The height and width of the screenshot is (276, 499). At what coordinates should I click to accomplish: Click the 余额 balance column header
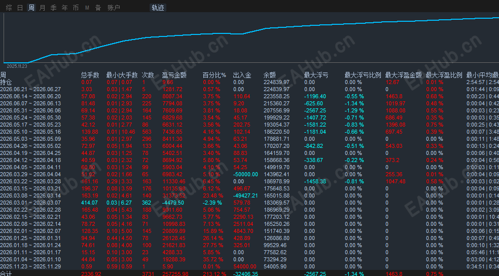[x=270, y=75]
